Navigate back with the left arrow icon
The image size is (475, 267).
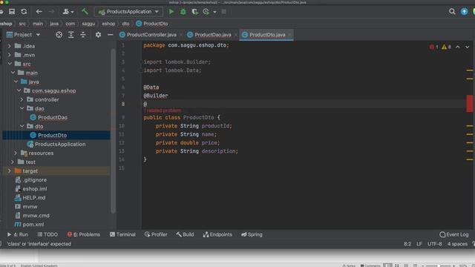(39, 12)
